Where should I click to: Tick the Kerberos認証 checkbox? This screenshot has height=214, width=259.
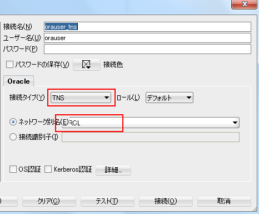48,169
